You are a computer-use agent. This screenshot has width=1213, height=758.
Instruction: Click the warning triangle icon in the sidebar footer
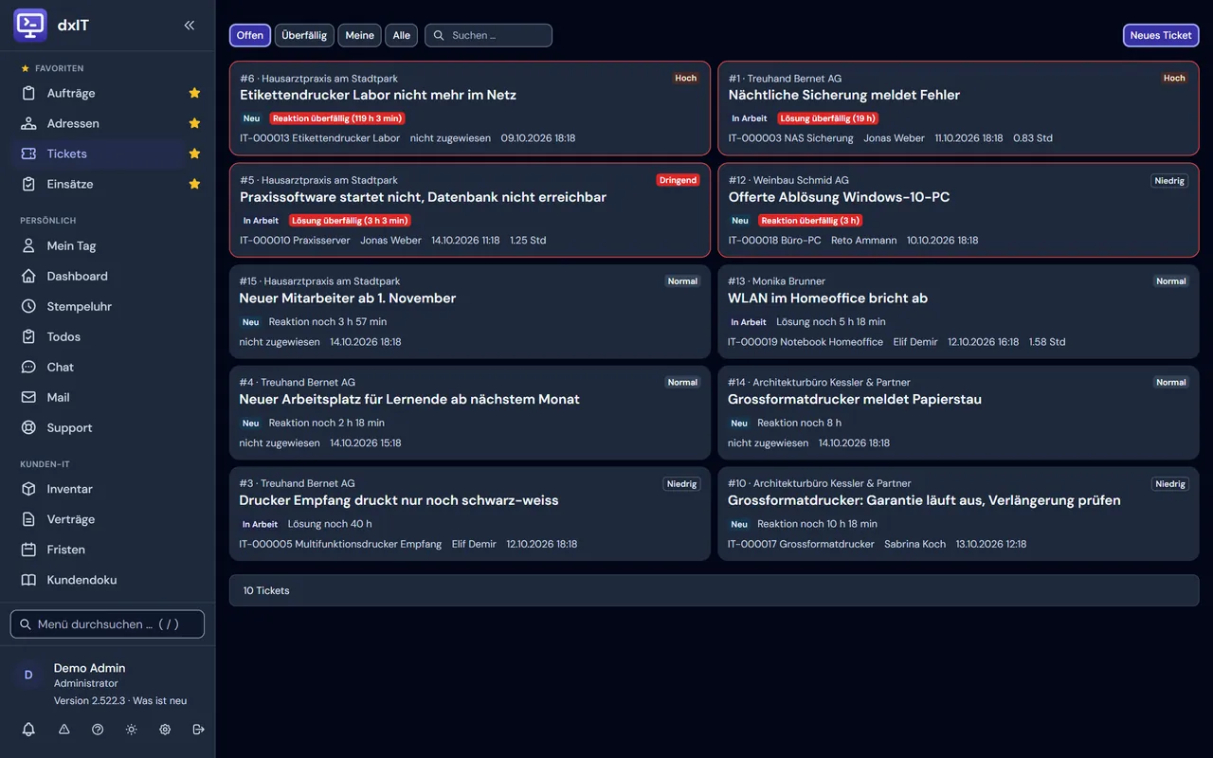[x=64, y=730]
